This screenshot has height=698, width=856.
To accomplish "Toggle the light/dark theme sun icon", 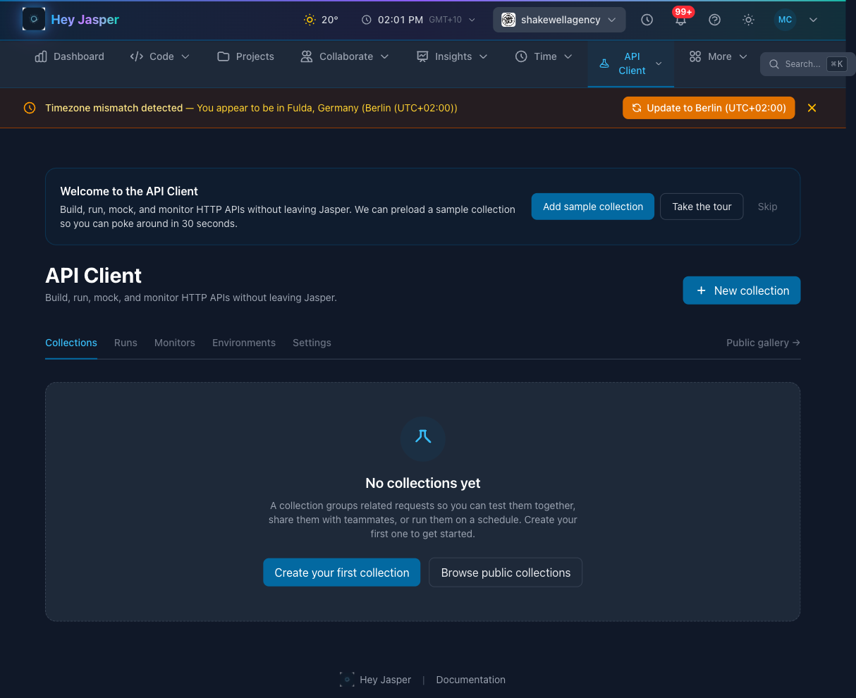I will click(x=748, y=20).
